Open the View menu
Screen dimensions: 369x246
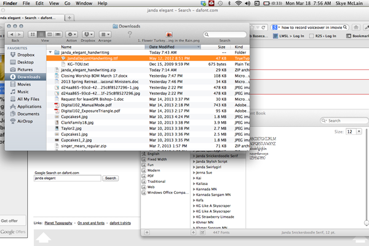(54, 3)
